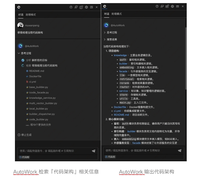Click send arrow in right input box
Viewport: 197px width, 178px height.
[180, 151]
